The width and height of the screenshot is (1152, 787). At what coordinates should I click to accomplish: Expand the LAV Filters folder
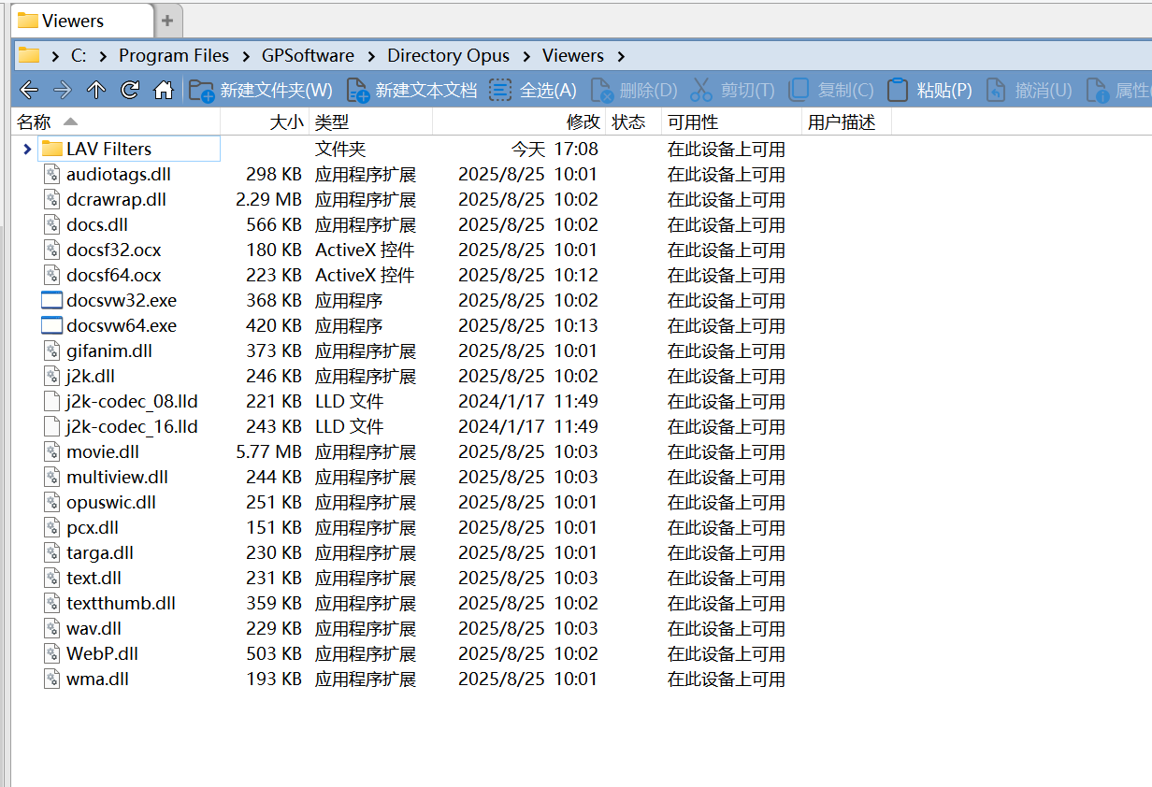tap(27, 150)
